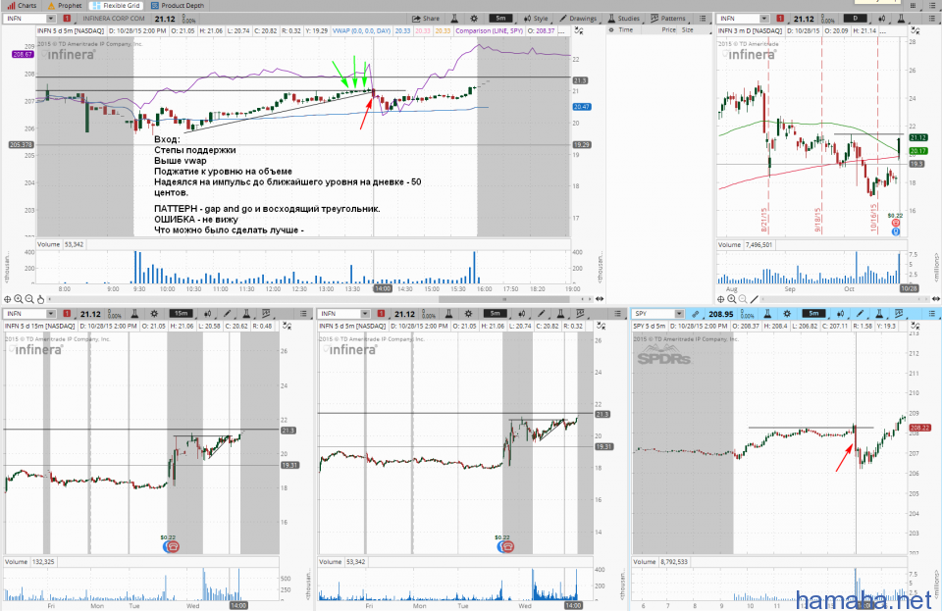
Task: Zoom in magnifier under daily chart
Action: 732,299
